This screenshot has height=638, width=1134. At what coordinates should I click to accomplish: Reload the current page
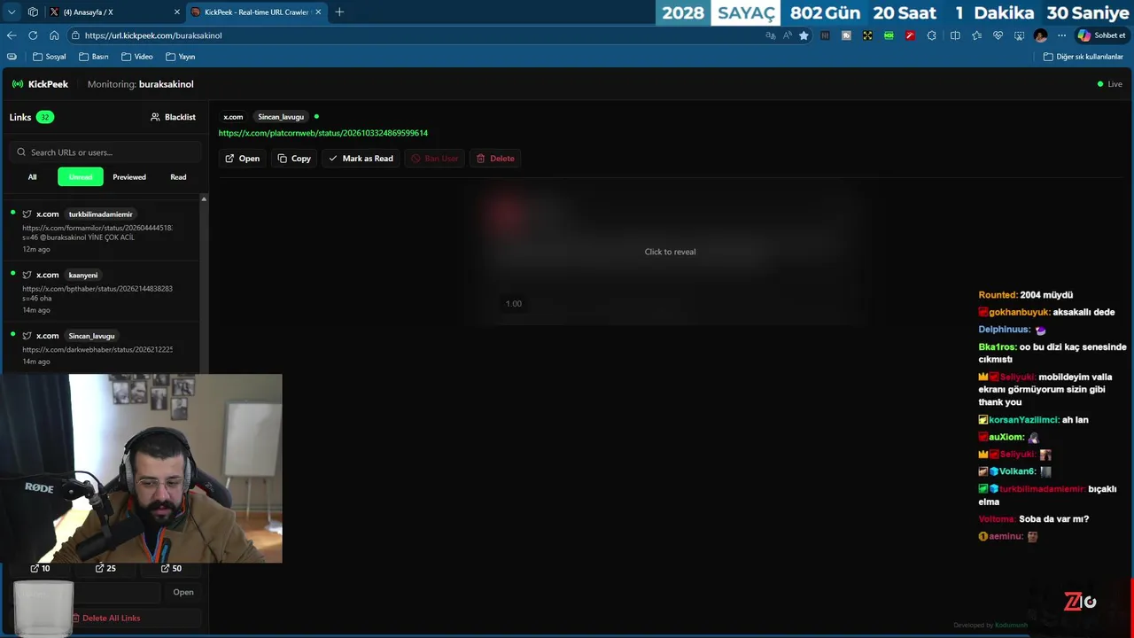33,35
